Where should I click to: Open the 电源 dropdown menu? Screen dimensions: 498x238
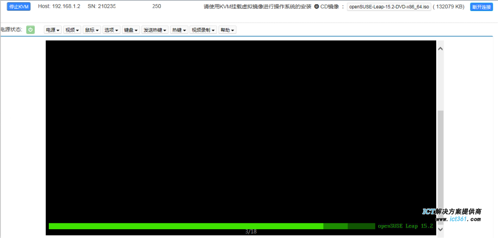[53, 30]
